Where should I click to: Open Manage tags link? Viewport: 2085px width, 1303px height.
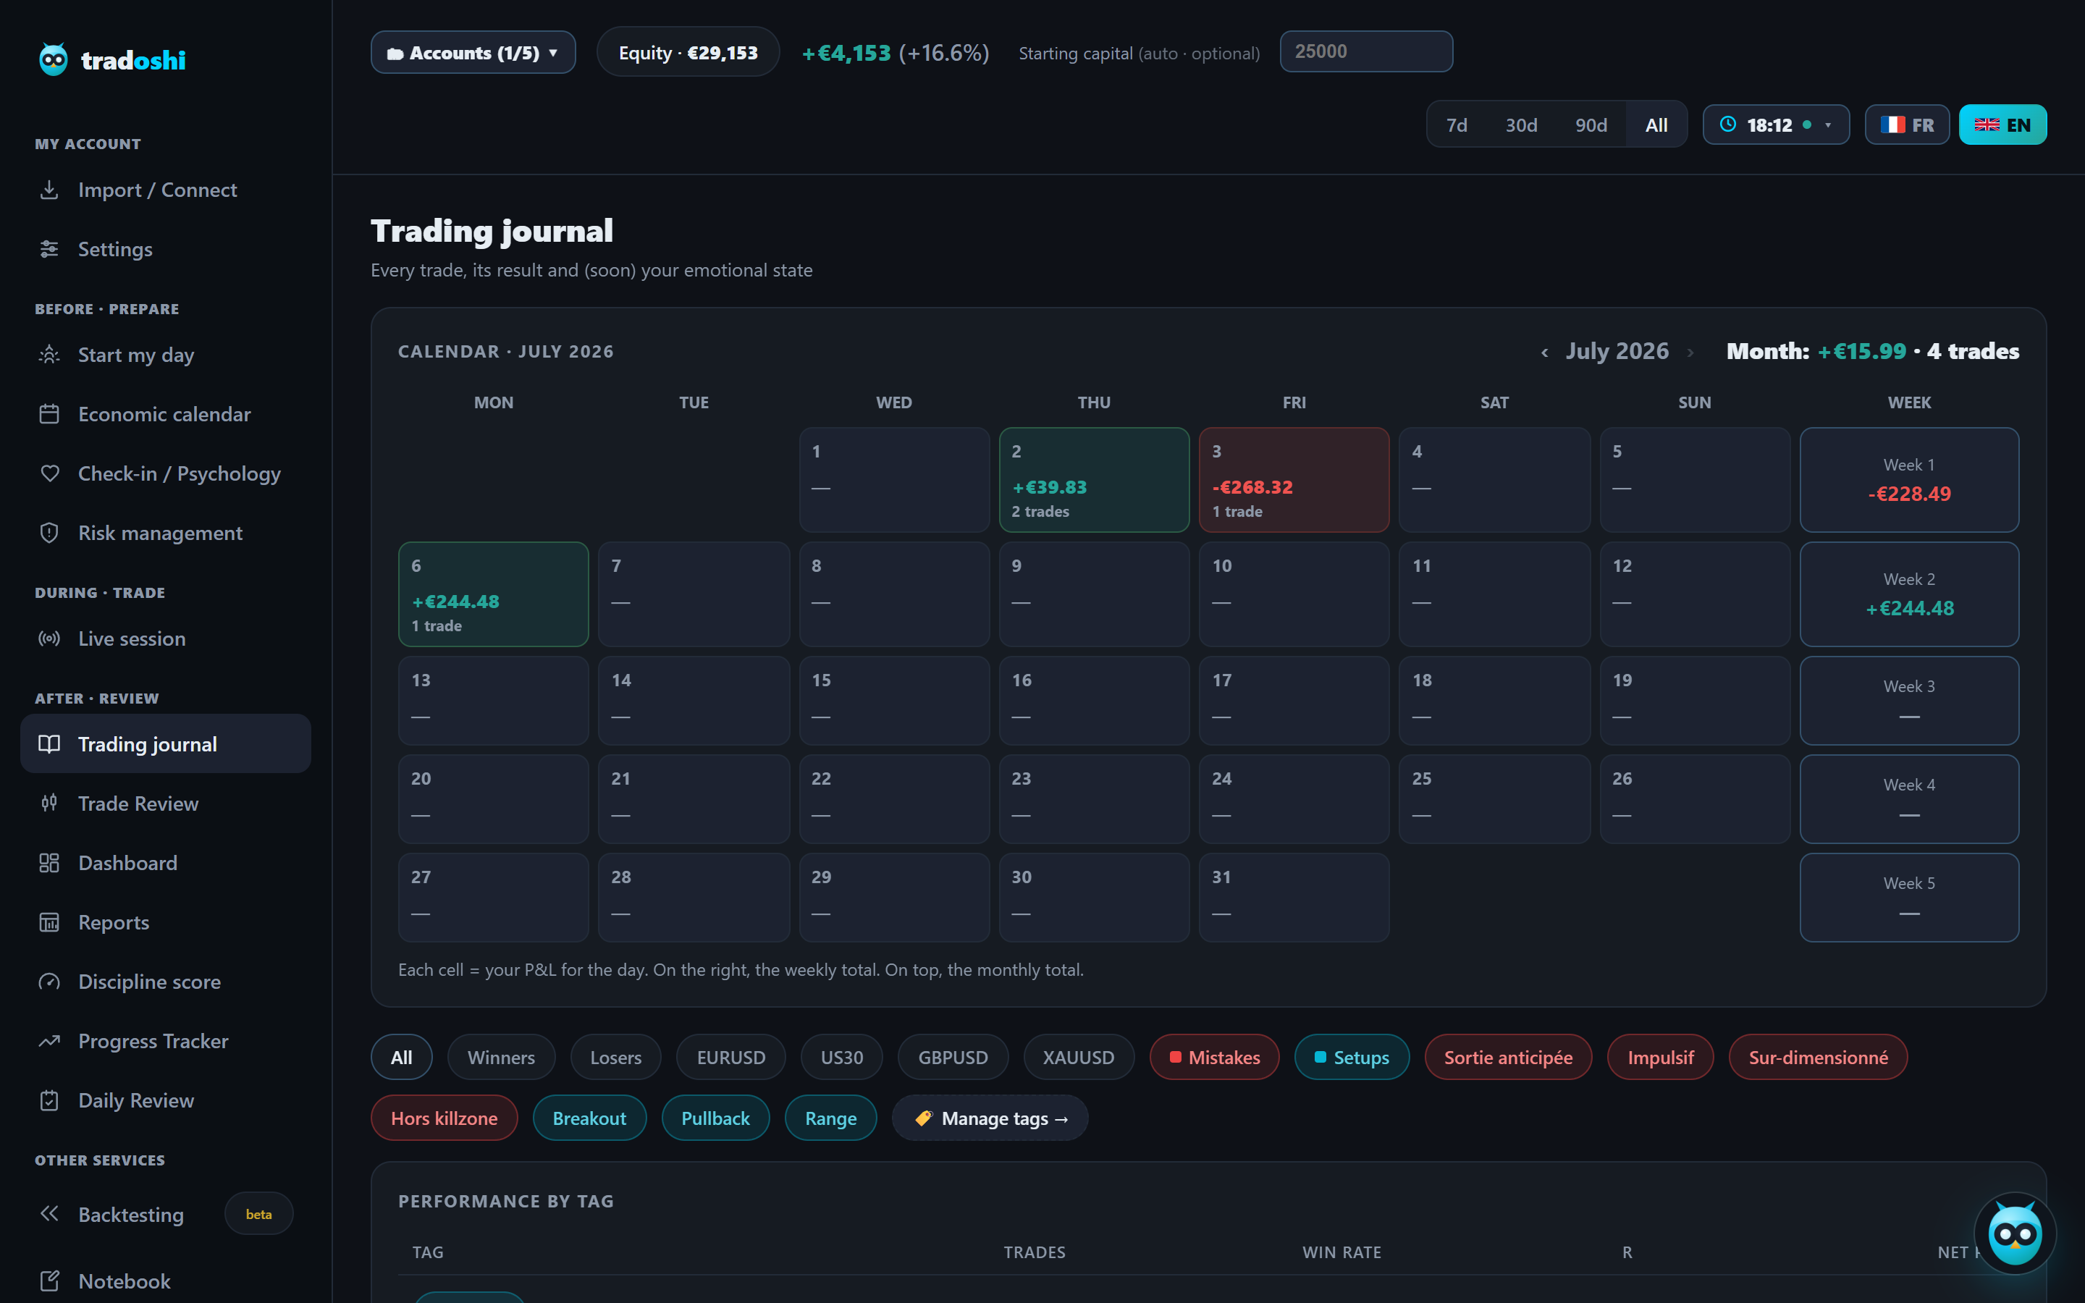tap(990, 1118)
